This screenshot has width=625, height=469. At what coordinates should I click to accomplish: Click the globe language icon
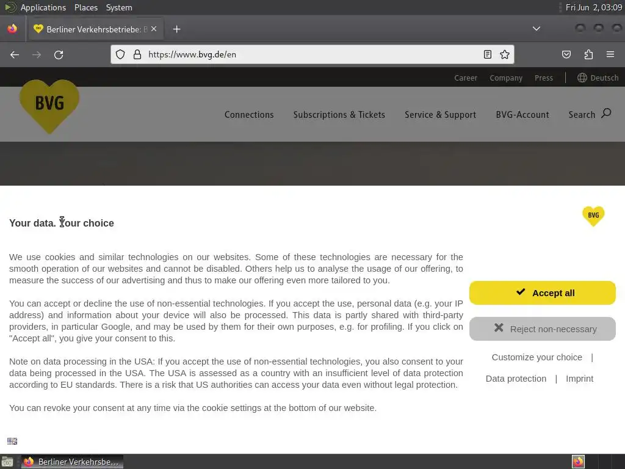click(x=582, y=78)
